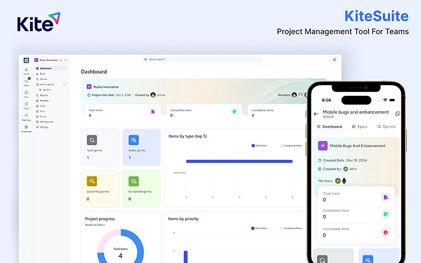Open the Rudra Innovative project switcher
The width and height of the screenshot is (421, 263).
point(48,60)
